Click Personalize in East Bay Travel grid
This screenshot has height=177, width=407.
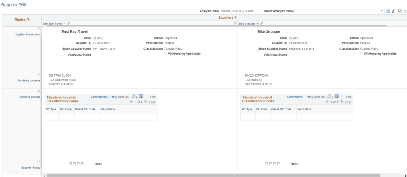(99, 97)
